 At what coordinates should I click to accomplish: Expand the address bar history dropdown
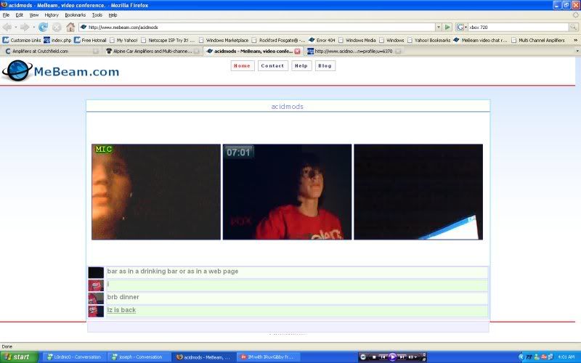[439, 27]
